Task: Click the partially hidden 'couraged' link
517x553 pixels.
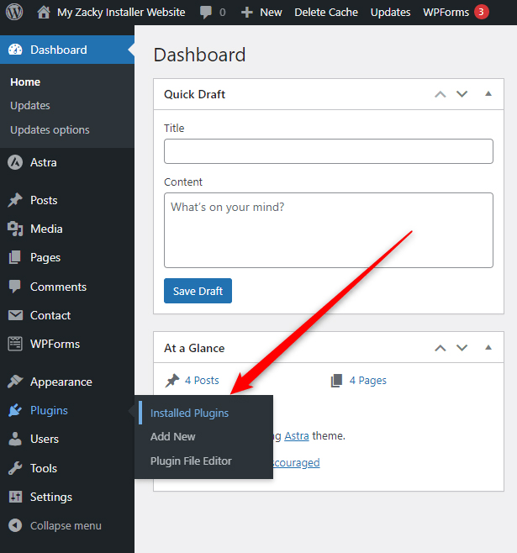Action: pos(296,463)
